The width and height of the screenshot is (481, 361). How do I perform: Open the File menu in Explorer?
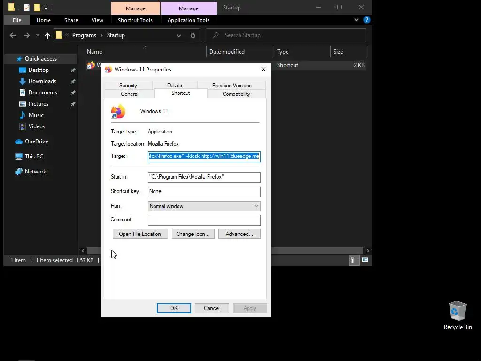17,20
